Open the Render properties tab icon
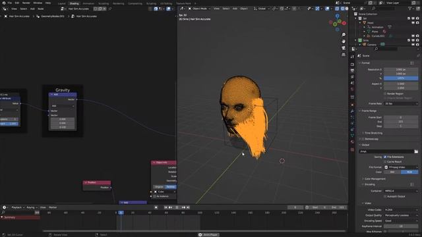Screen dimensions: 422x237 352,65
